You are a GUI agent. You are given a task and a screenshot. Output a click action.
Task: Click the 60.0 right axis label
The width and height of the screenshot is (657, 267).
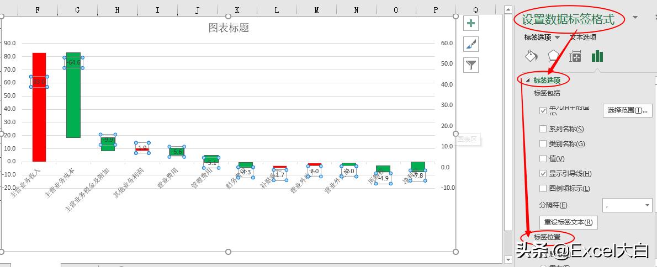[x=447, y=43]
